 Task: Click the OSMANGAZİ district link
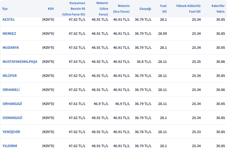click(x=12, y=118)
